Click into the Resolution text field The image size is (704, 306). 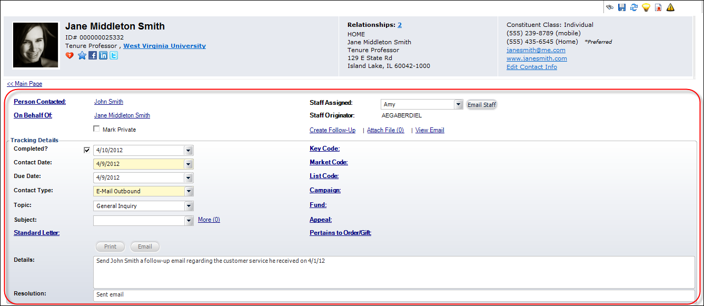click(394, 295)
